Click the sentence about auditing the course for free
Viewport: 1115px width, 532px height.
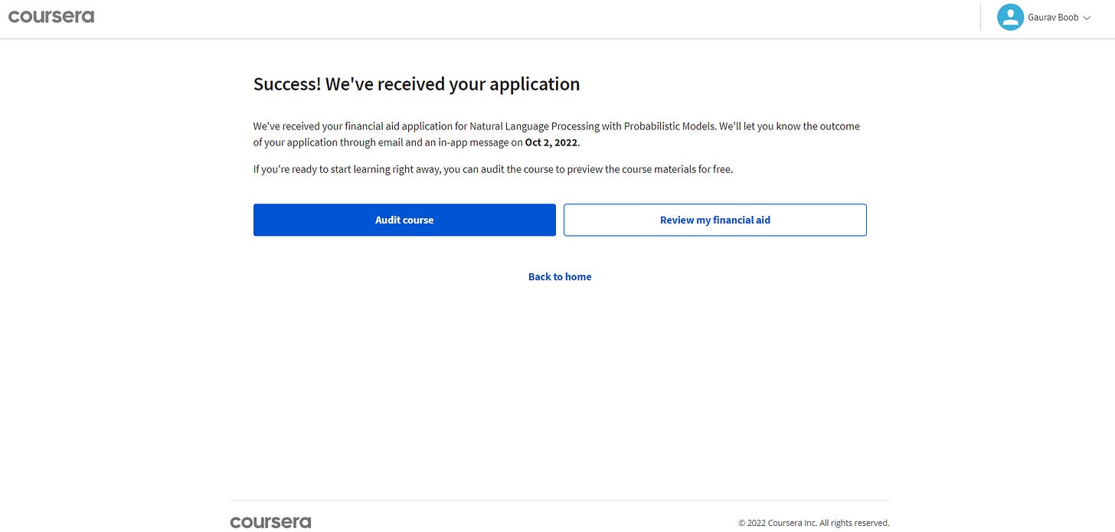[x=493, y=169]
